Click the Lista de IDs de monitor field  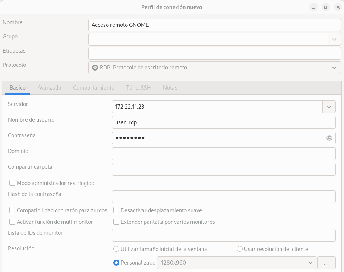tap(224, 235)
